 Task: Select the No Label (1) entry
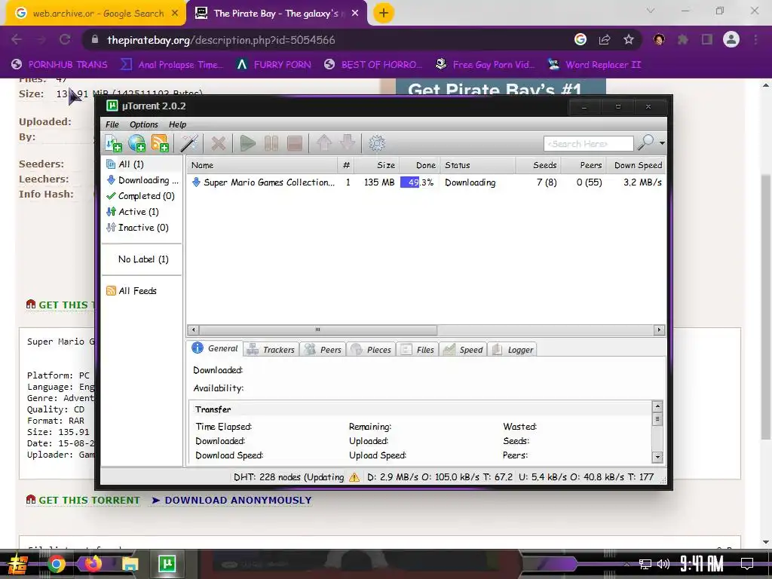coord(143,259)
